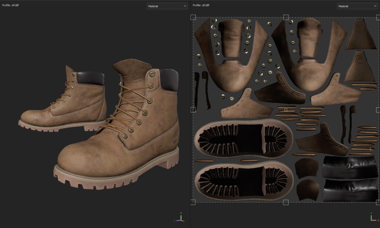Click the upper boot sole UV island
Viewport: 380px width, 228px height.
[x=245, y=139]
